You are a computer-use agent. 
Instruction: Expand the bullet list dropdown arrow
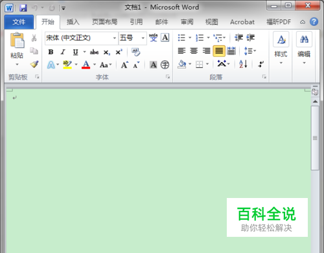[x=190, y=38]
